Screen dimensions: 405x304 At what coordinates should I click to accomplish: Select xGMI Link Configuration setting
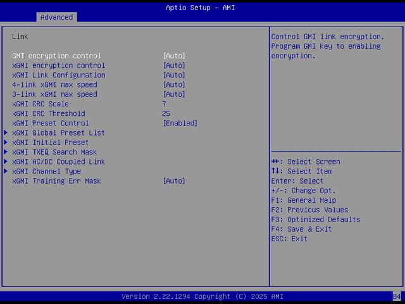tap(58, 75)
